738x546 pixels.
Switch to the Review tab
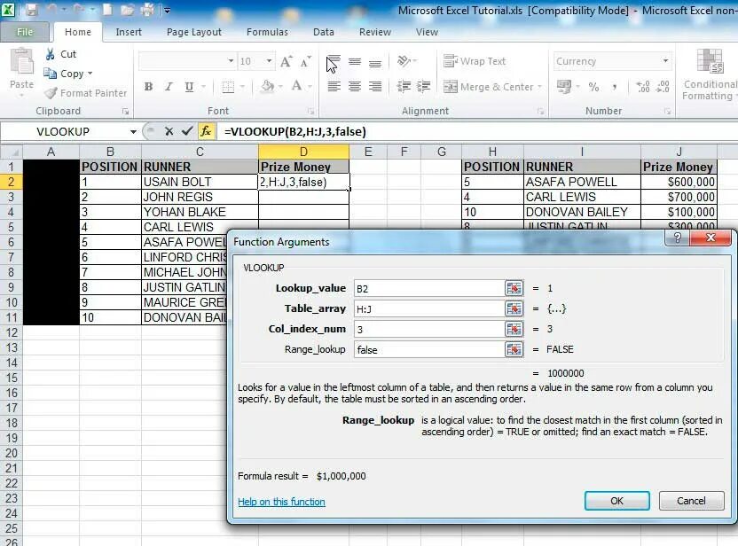[x=374, y=32]
